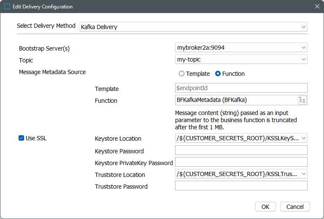Click the my-topic text in Topic box

pyautogui.click(x=189, y=60)
